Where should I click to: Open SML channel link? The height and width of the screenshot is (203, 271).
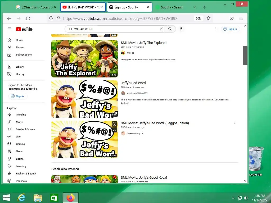129,53
